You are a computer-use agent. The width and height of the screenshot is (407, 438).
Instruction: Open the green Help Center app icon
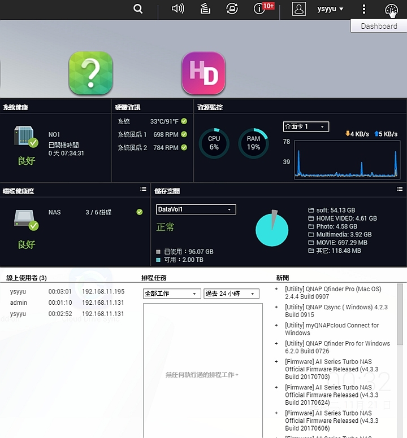(90, 73)
